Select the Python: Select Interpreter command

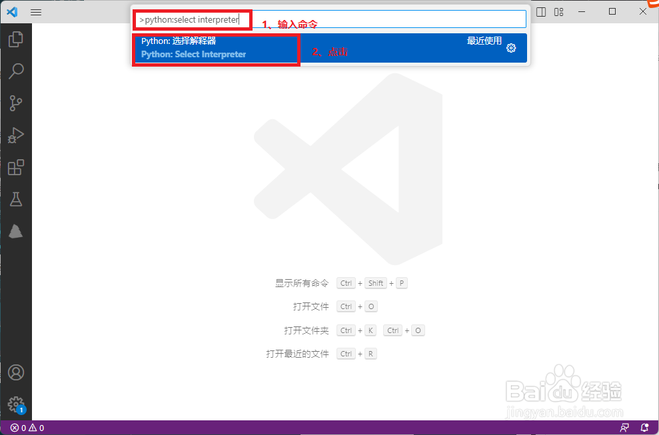330,48
